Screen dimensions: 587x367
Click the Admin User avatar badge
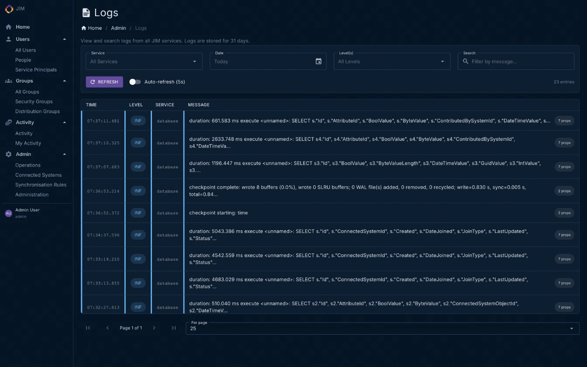tap(8, 213)
